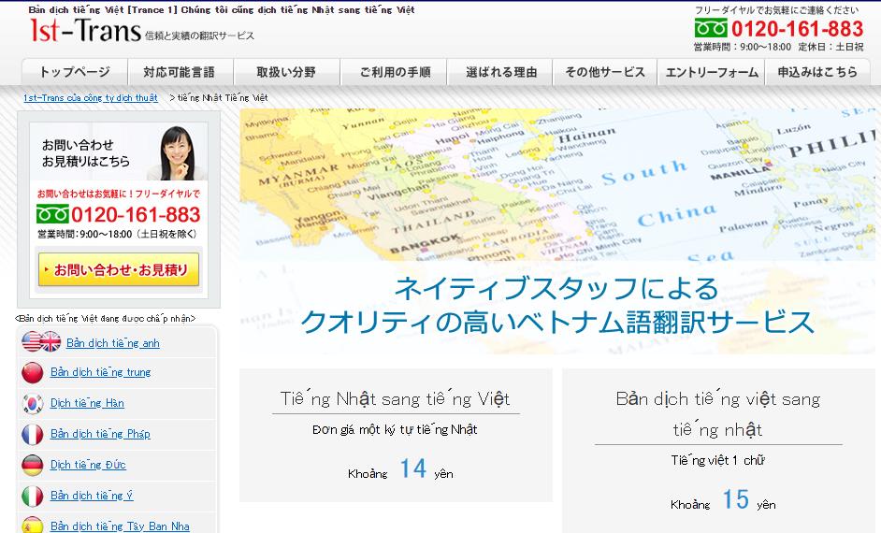881x533 pixels.
Task: Click the フリーダイヤルでお気軽にご連絡ください header text
Action: pos(776,10)
